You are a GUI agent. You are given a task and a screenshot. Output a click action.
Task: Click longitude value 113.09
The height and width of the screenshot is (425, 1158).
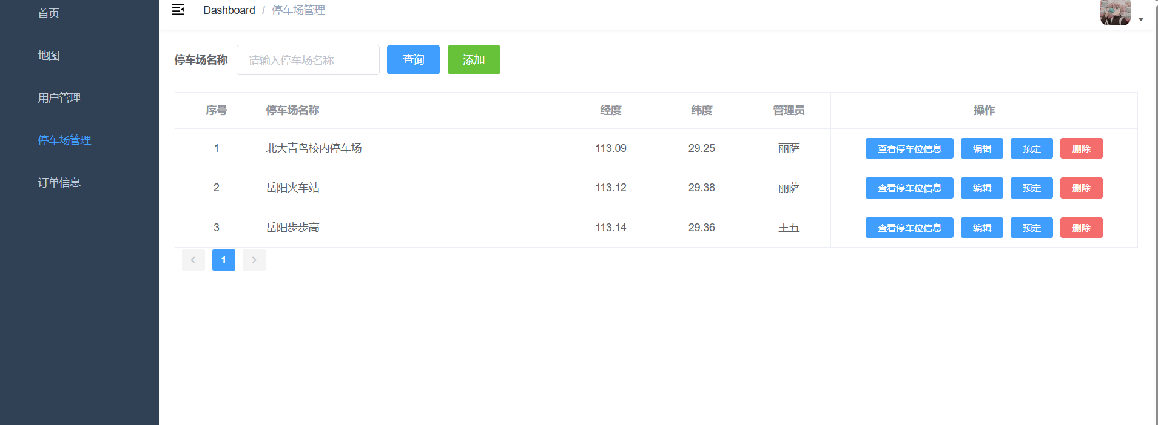[x=610, y=148]
